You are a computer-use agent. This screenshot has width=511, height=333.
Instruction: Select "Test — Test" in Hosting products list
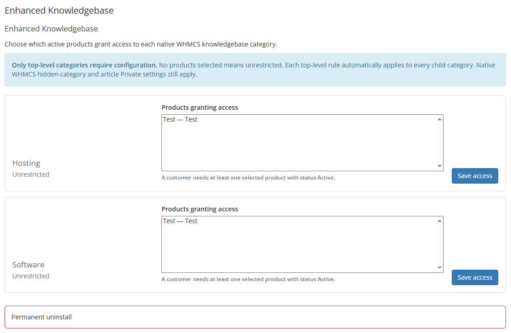coord(180,120)
